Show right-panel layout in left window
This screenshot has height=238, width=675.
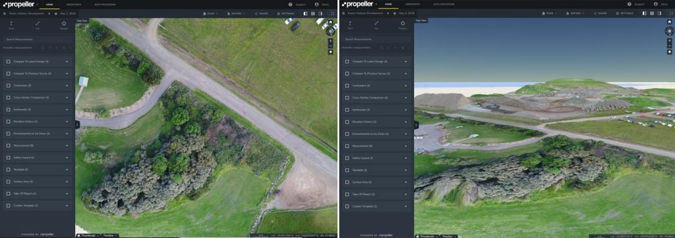[320, 13]
